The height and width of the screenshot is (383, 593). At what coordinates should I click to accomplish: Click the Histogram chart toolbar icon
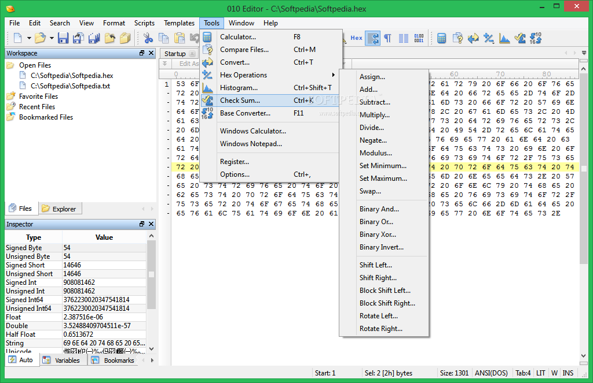click(504, 38)
